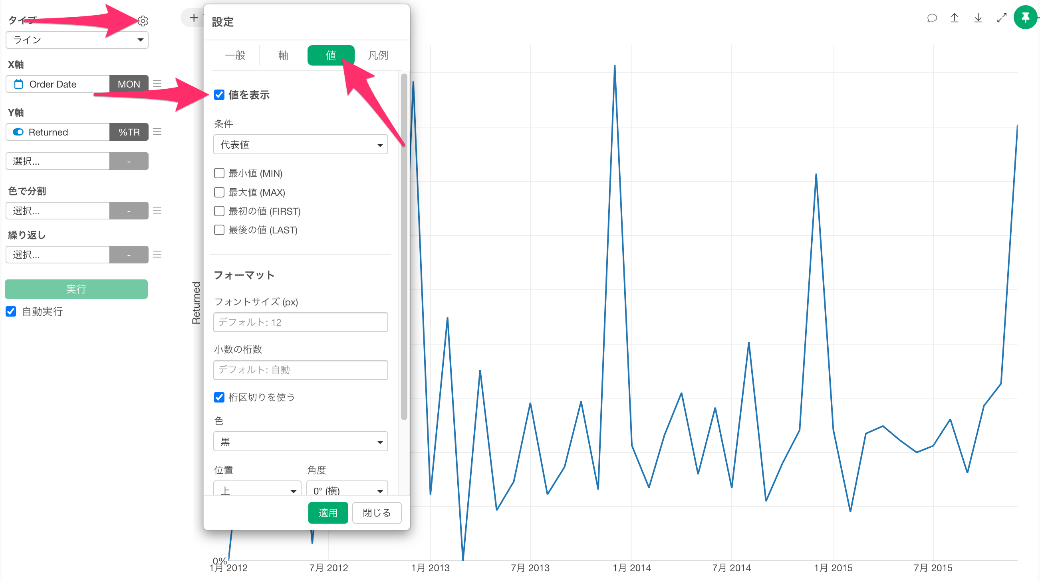Open chart settings gear icon
1040x582 pixels.
point(143,21)
